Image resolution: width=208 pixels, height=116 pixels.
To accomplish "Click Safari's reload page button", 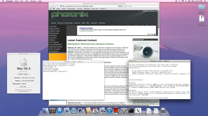I will (x=123, y=6).
